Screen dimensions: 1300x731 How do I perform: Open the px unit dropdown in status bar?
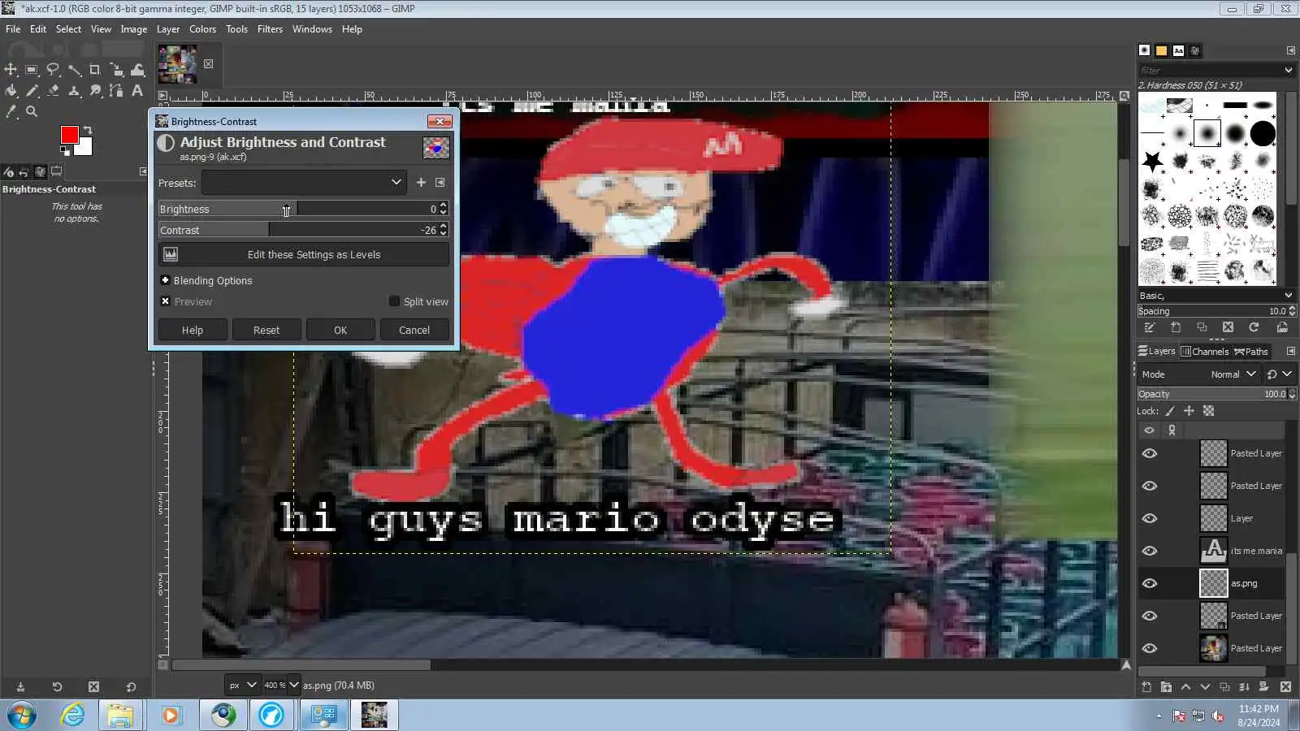(x=242, y=686)
